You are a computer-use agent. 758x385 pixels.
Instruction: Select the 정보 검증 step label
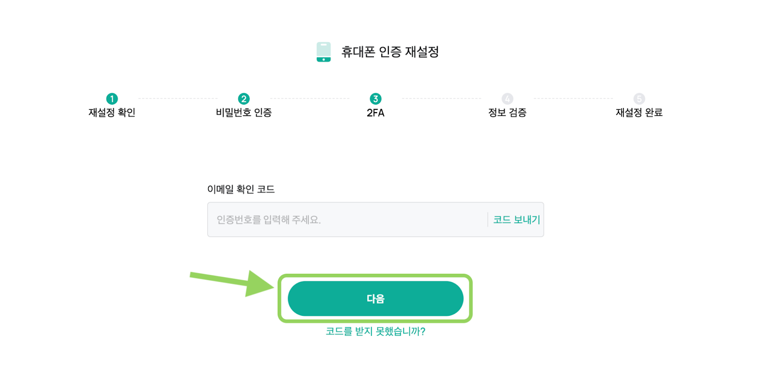(507, 113)
